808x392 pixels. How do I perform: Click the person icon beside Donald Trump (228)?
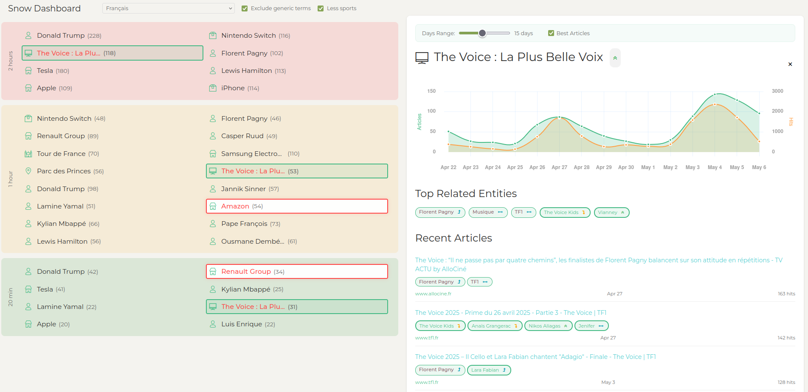[x=28, y=36]
